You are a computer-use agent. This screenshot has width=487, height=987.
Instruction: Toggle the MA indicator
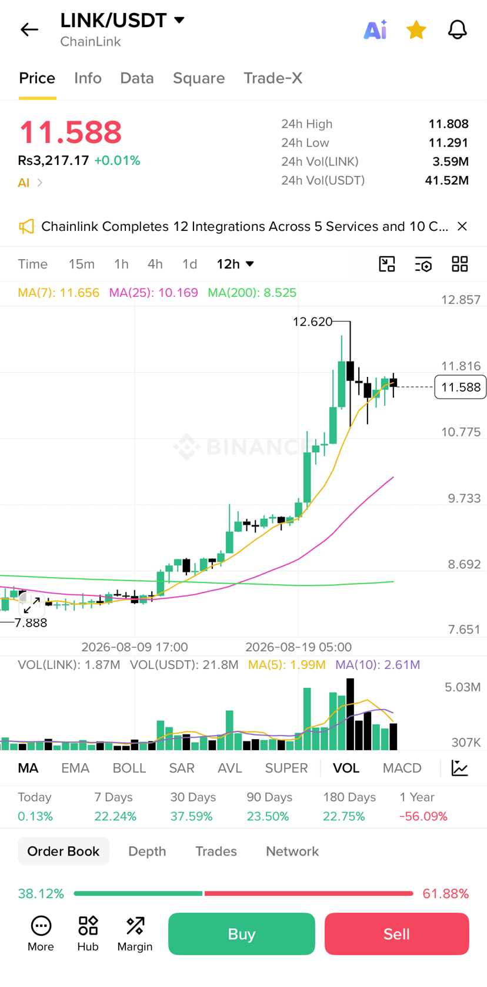(x=28, y=768)
